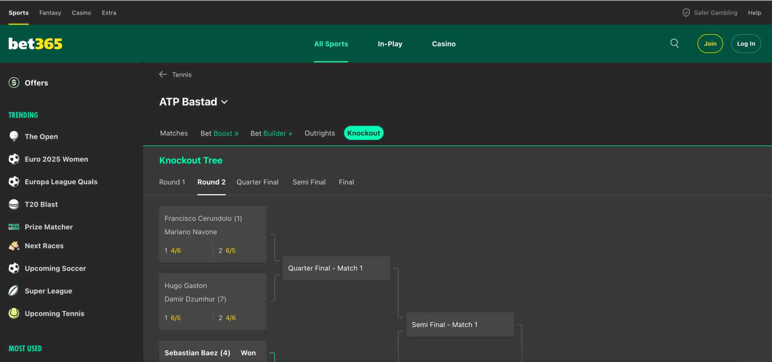The height and width of the screenshot is (362, 772).
Task: Open the Safer Gambling link
Action: [x=716, y=13]
